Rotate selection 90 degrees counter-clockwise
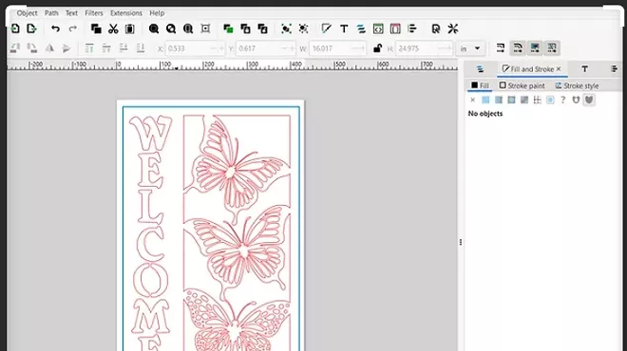 click(x=15, y=48)
